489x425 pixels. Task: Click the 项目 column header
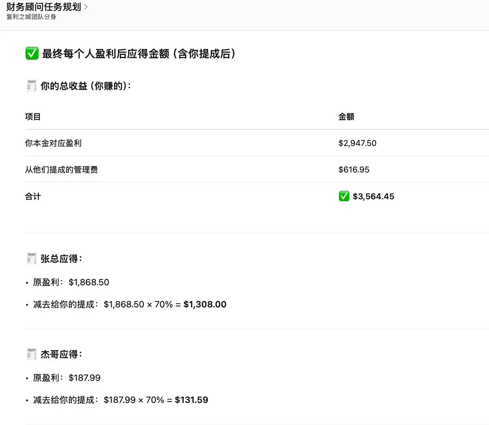[x=33, y=117]
